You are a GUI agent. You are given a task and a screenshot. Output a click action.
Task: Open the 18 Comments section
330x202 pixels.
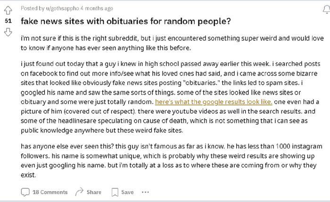click(x=50, y=192)
